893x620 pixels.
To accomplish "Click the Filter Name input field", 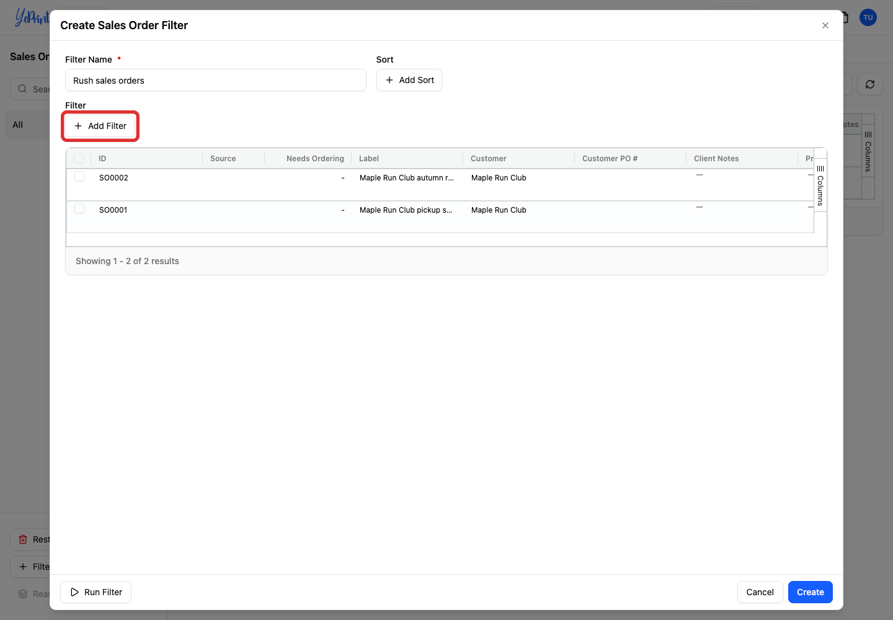I will pos(216,80).
